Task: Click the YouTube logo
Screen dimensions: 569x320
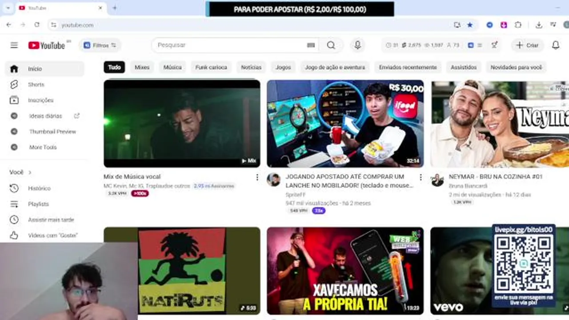Action: tap(47, 45)
